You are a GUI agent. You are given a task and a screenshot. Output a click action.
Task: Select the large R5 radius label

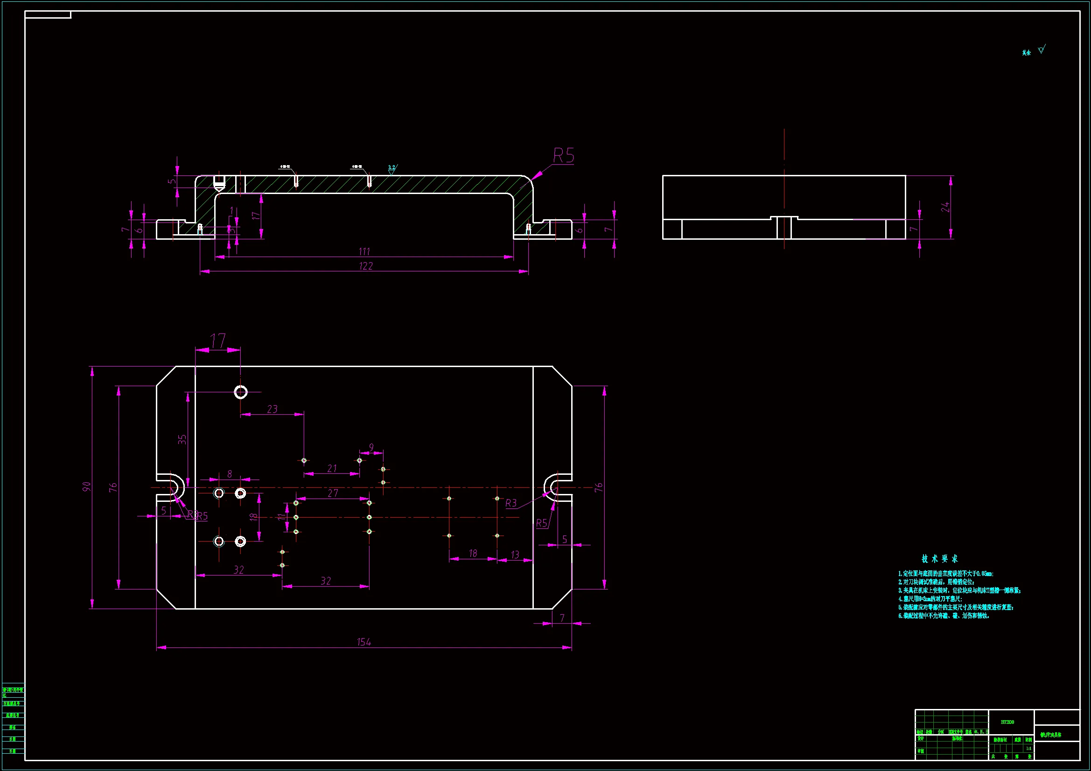click(x=564, y=156)
